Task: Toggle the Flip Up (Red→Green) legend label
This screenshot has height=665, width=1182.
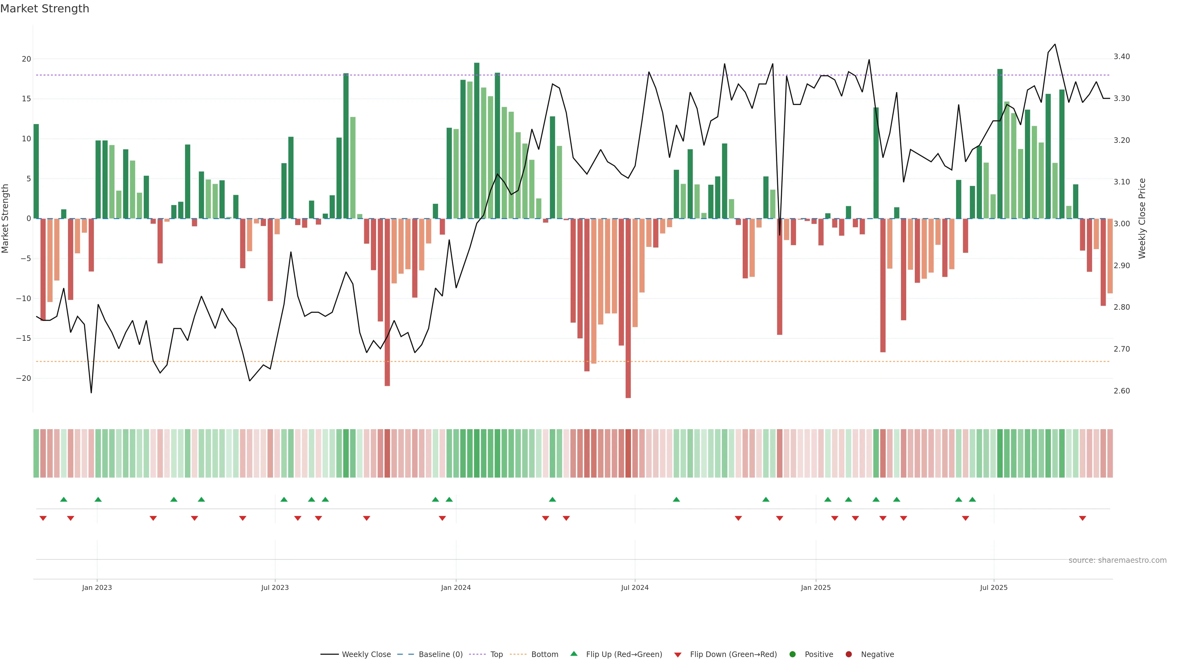Action: click(624, 655)
